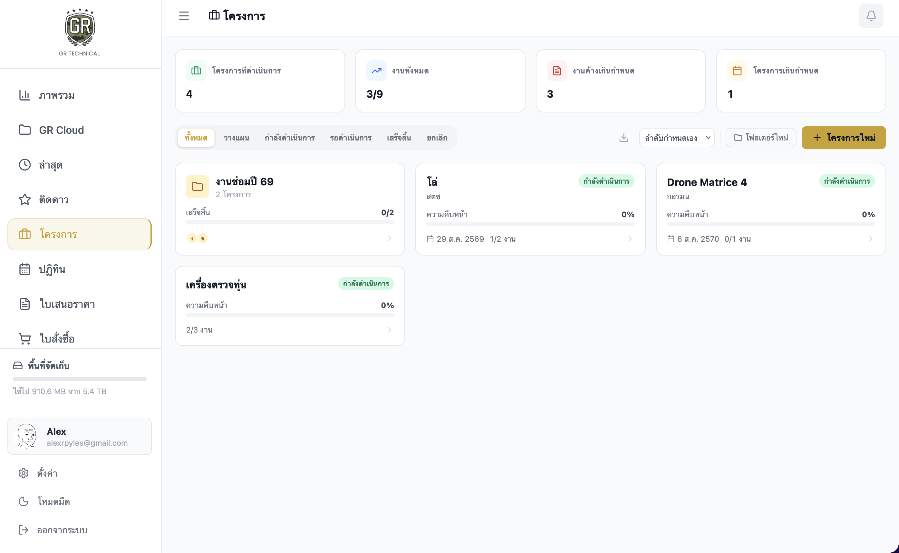Click the โครงการที่ดำเนินการ briefcase icon

click(196, 71)
